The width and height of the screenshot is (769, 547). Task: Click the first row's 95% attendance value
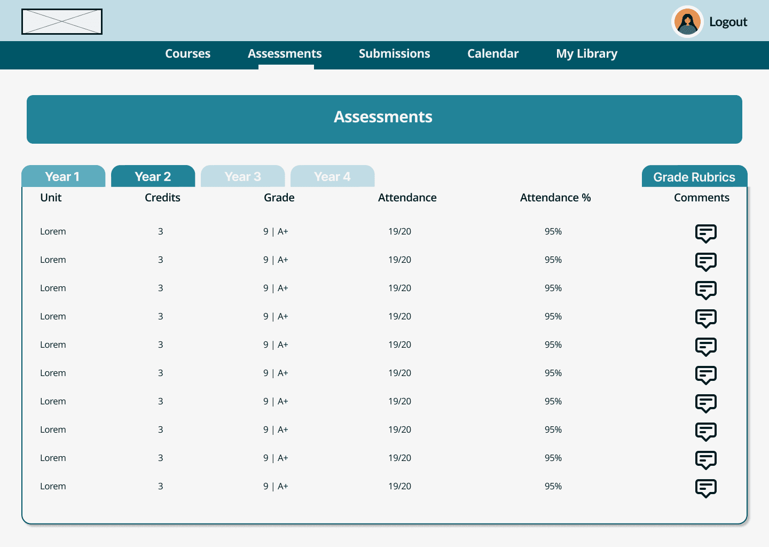tap(553, 231)
